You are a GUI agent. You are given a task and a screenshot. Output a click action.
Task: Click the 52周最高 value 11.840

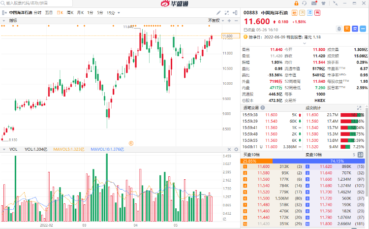pos(319,82)
